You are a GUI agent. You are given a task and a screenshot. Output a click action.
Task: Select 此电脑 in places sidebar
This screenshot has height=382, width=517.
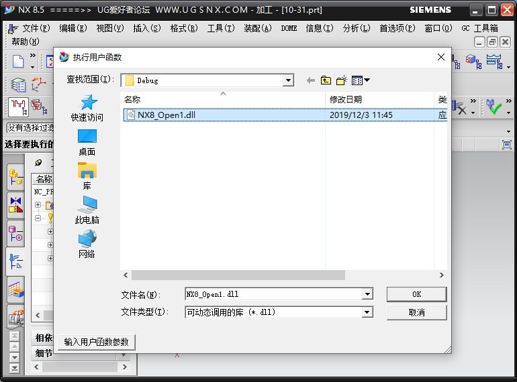tap(87, 210)
